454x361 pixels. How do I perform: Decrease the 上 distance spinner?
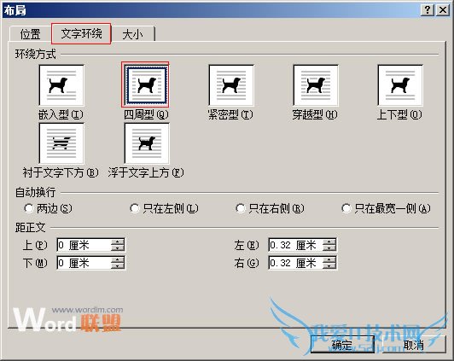(118, 248)
